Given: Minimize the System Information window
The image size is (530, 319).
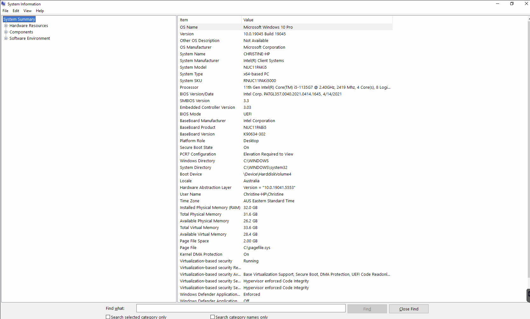Looking at the screenshot, I should (498, 4).
